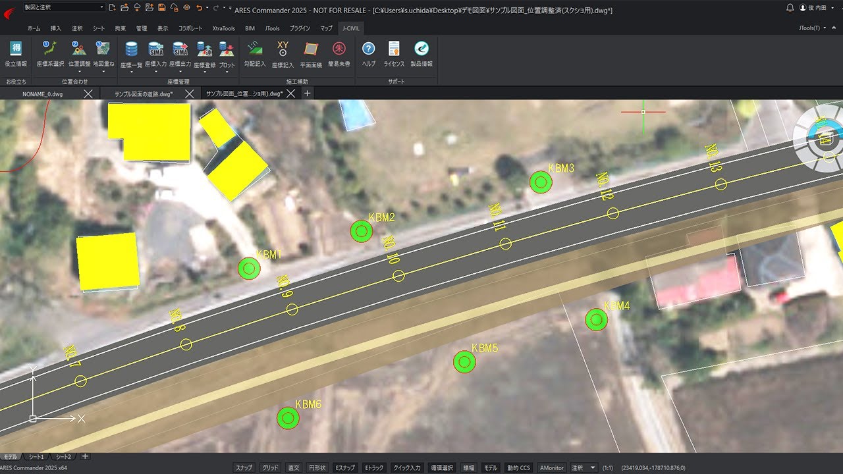
Task: Toggle 直交 ortho mode
Action: click(294, 468)
